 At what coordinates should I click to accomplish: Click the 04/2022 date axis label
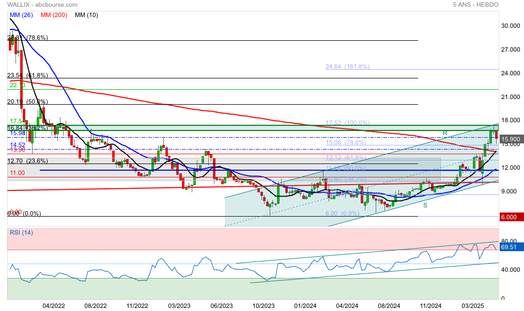(53, 306)
